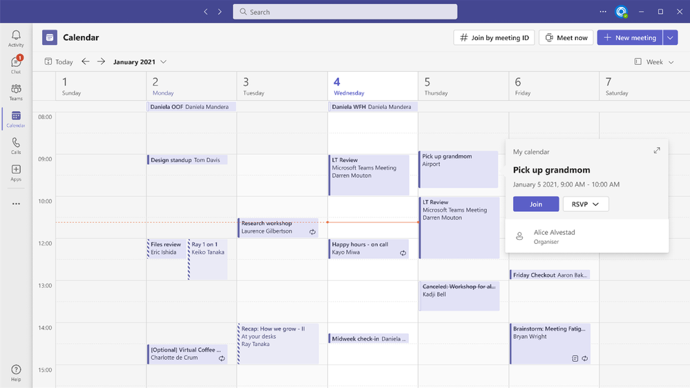Join the Pick up grandmom meeting
Screen dimensions: 690x388
pos(535,204)
